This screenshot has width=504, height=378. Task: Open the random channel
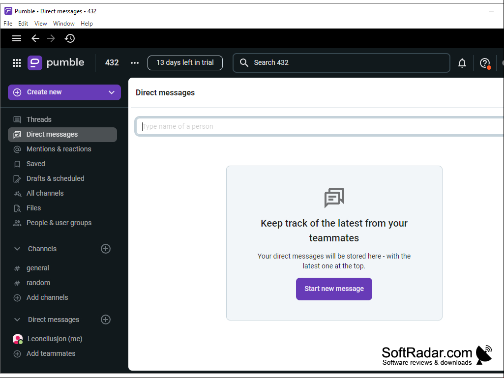(62, 283)
